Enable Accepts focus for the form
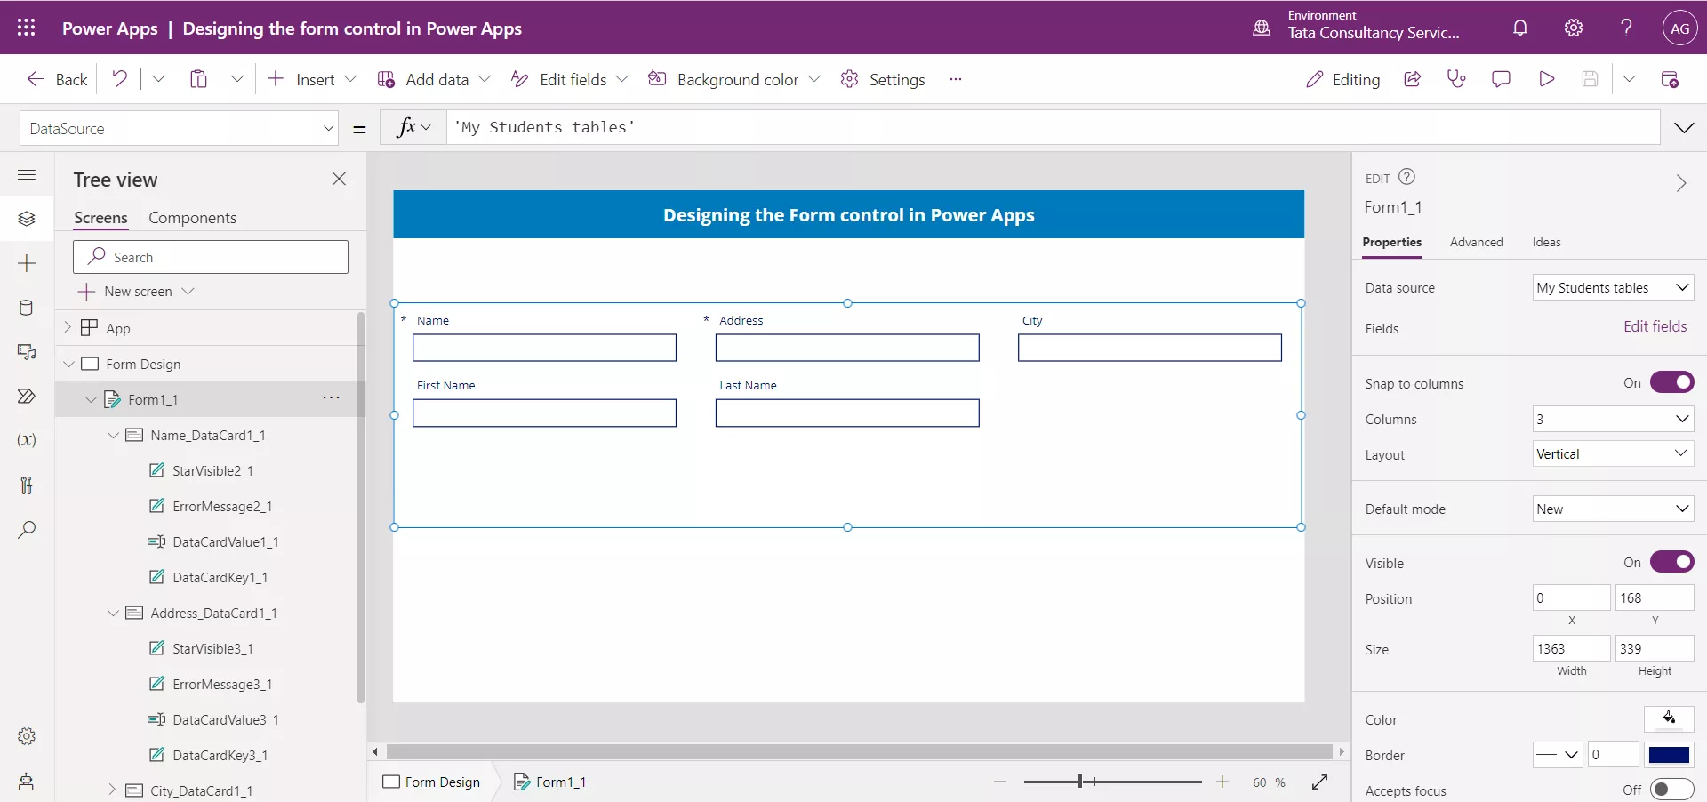Image resolution: width=1707 pixels, height=802 pixels. click(1672, 790)
